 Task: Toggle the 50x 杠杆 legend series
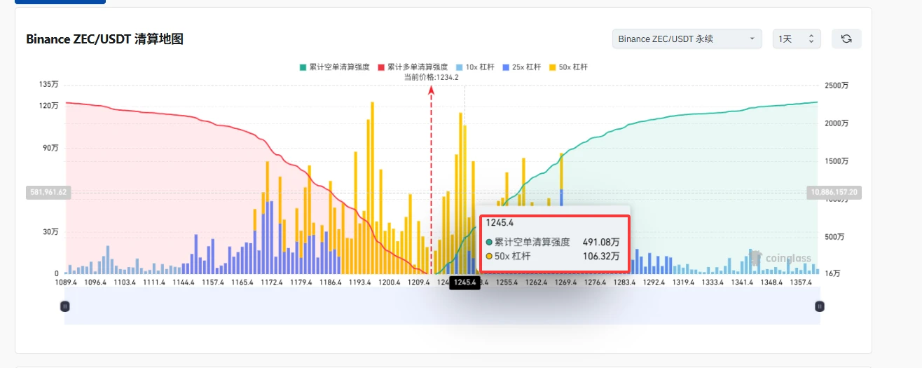(x=568, y=67)
